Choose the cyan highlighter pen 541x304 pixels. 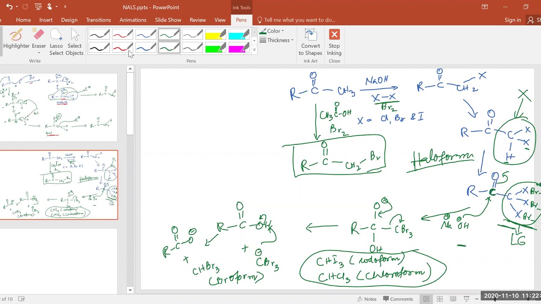239,35
